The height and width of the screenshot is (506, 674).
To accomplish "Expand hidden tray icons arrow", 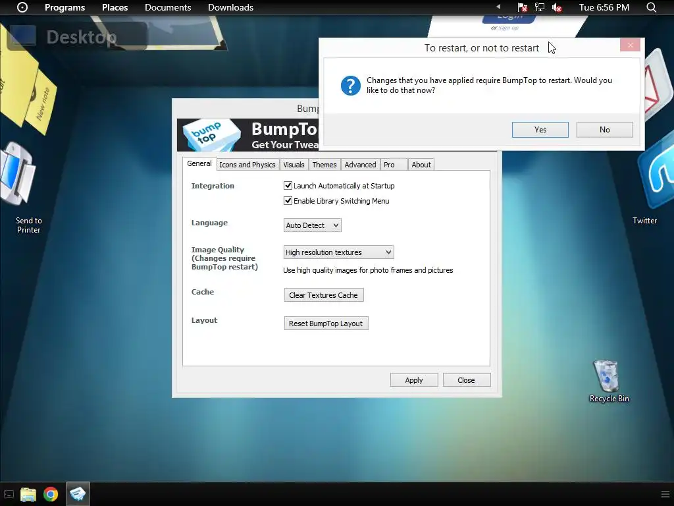I will click(499, 7).
